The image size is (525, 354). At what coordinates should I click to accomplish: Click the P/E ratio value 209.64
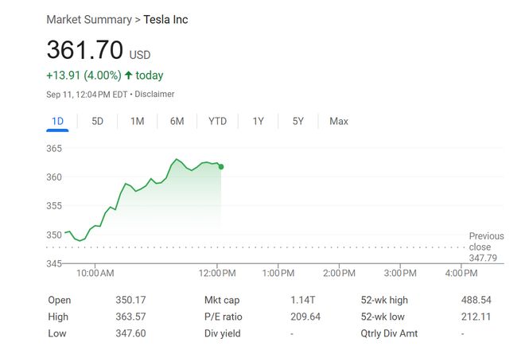click(305, 317)
